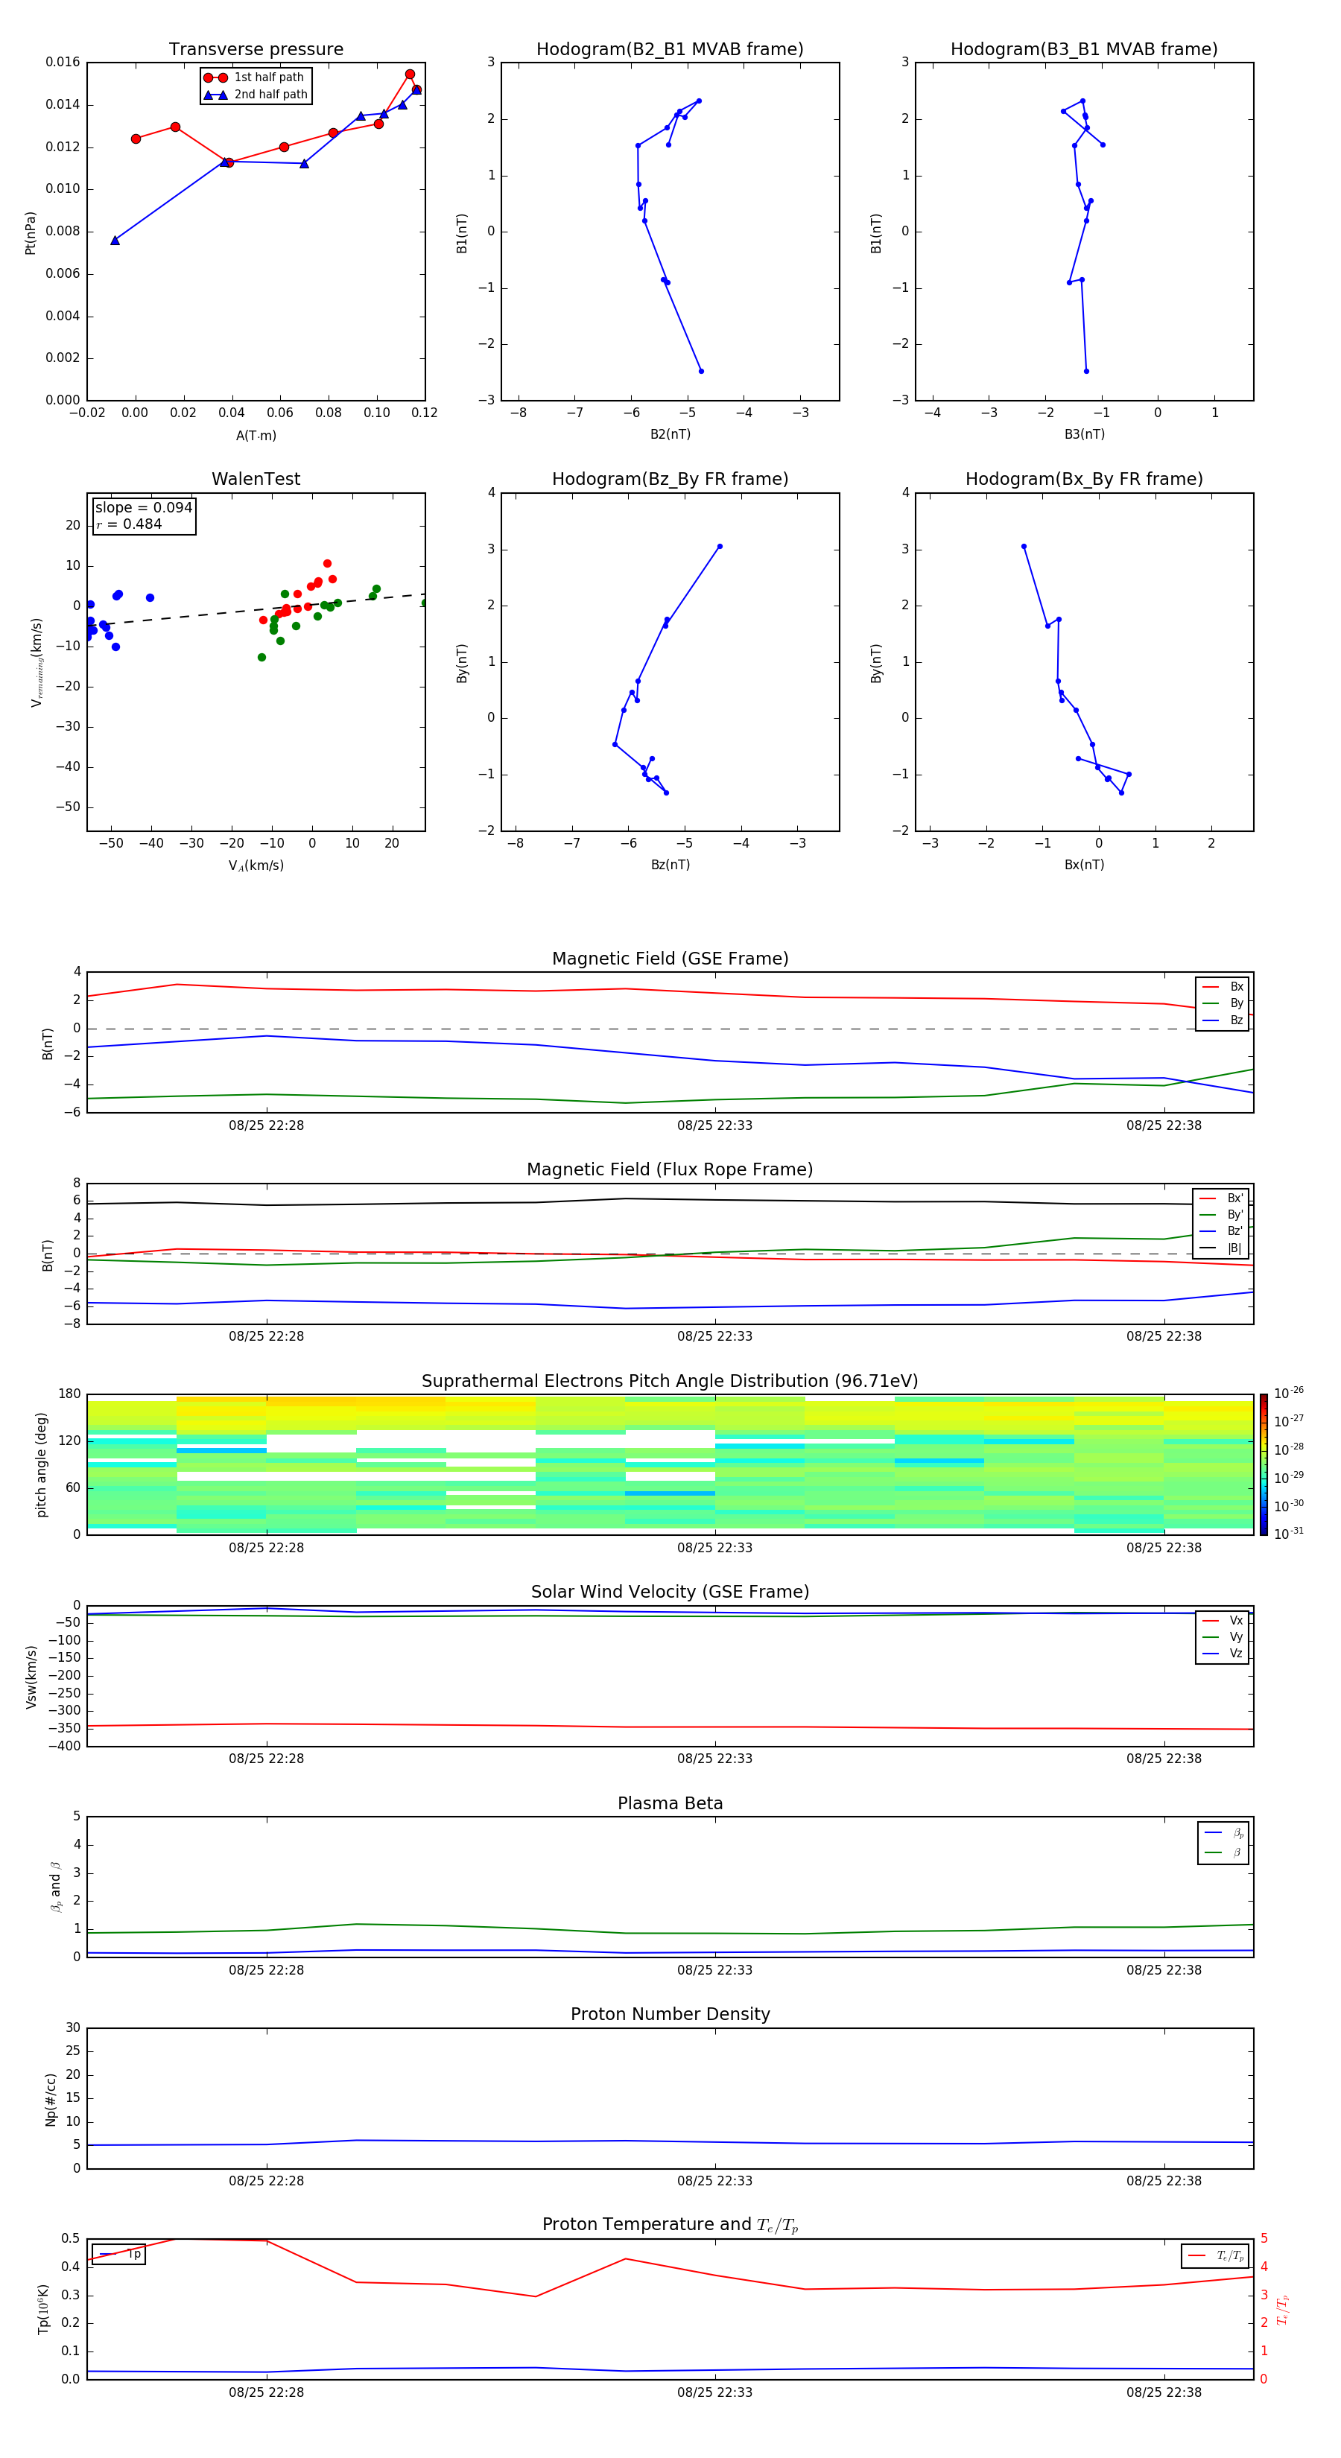1341x2458 pixels.
Task: Click the "V_remaining(km/s)" y-axis label
Action: pos(37,662)
